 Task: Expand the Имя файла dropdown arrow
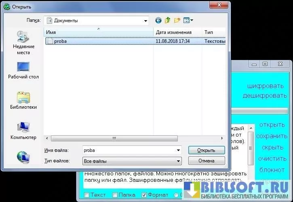point(178,150)
